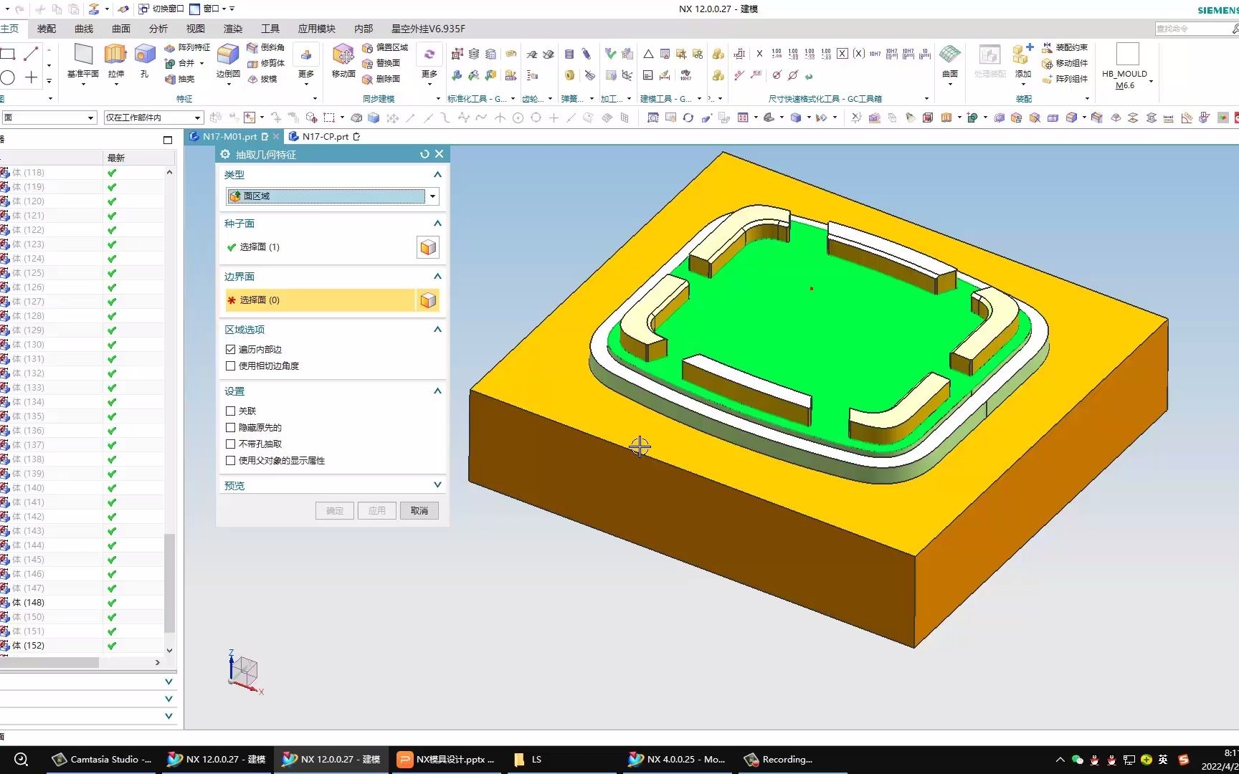
Task: Click the 确定 OK button
Action: (335, 510)
